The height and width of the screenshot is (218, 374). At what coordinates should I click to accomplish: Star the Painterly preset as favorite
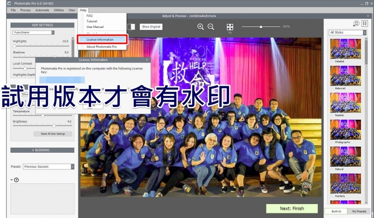click(x=332, y=196)
